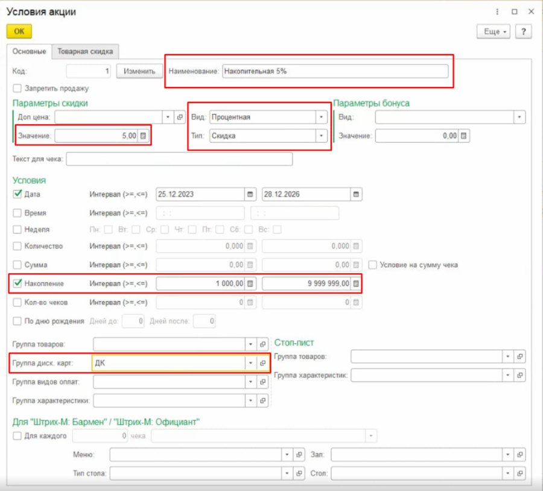Open calculator for bonus Значение field
The width and height of the screenshot is (543, 491).
pyautogui.click(x=464, y=136)
